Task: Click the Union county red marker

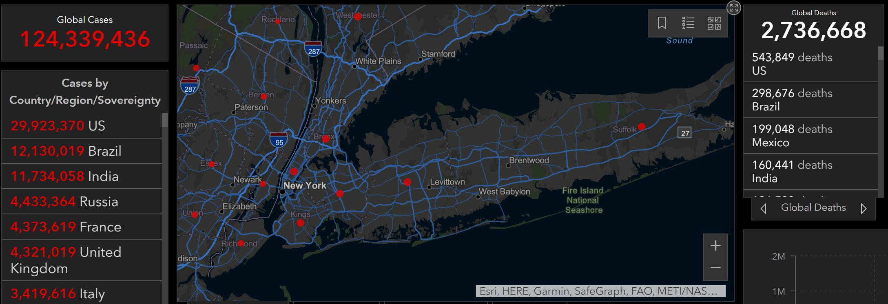Action: click(x=195, y=214)
